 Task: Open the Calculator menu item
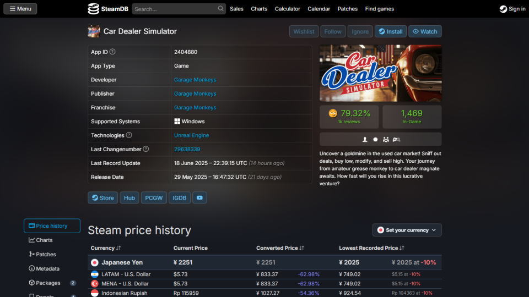(x=287, y=9)
